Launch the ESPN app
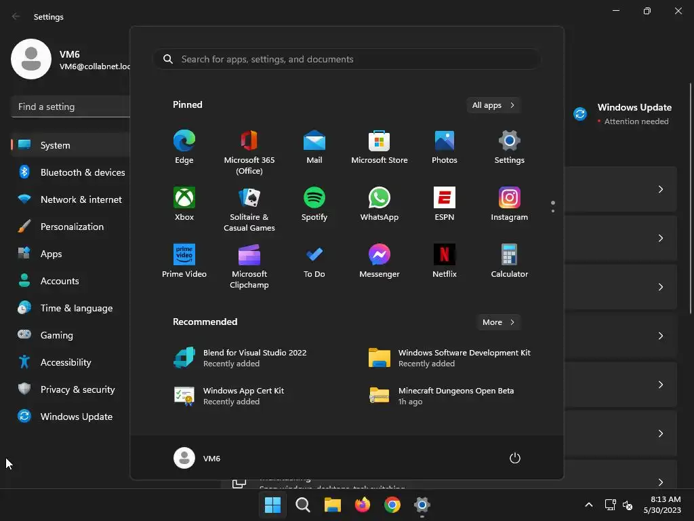Image resolution: width=694 pixels, height=521 pixels. pos(445,205)
